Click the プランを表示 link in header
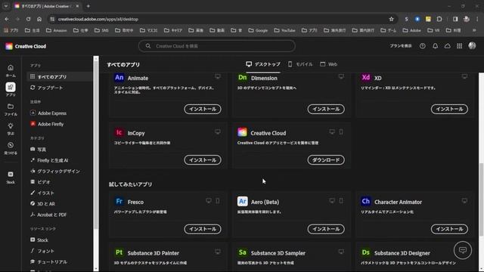Image resolution: width=484 pixels, height=272 pixels. click(401, 46)
